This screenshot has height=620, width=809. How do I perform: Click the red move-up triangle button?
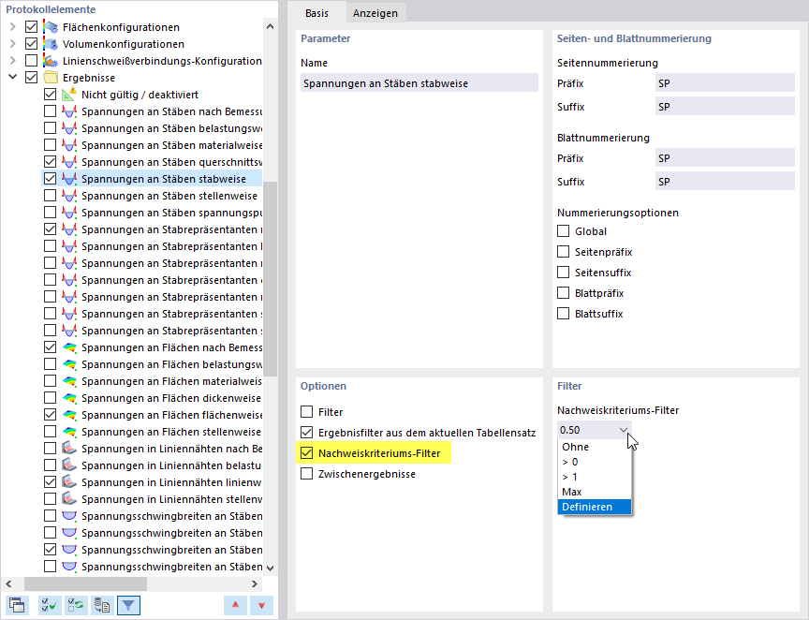(x=235, y=605)
